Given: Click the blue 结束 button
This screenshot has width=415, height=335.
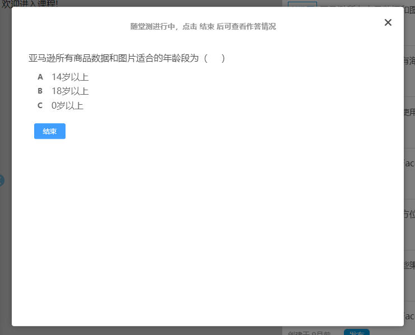Looking at the screenshot, I should (x=50, y=131).
